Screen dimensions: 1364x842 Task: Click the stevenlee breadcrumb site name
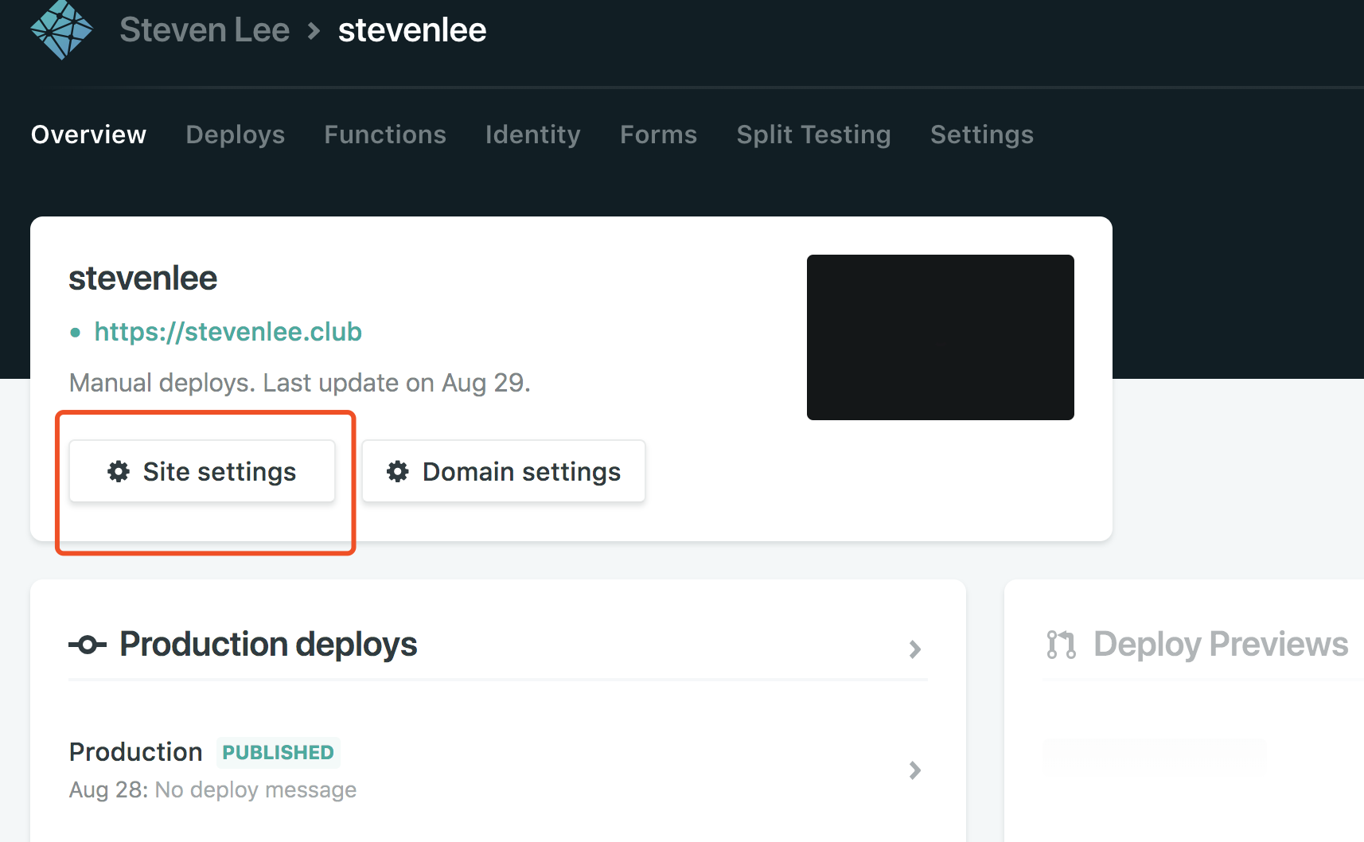click(x=412, y=30)
